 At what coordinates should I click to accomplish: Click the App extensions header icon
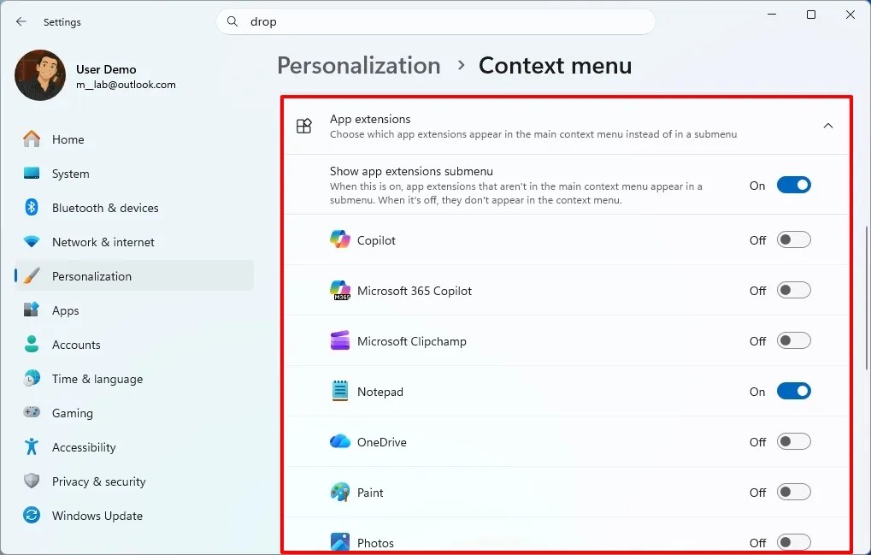click(x=303, y=126)
